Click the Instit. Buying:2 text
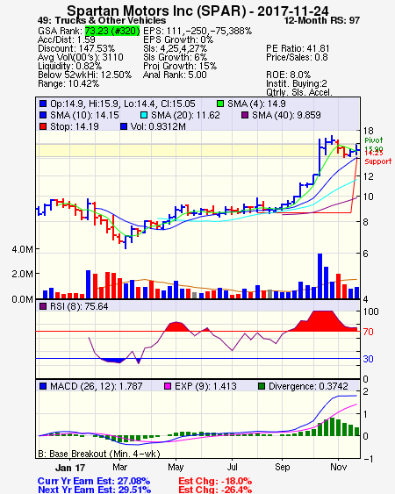The height and width of the screenshot is (494, 395). (x=297, y=84)
